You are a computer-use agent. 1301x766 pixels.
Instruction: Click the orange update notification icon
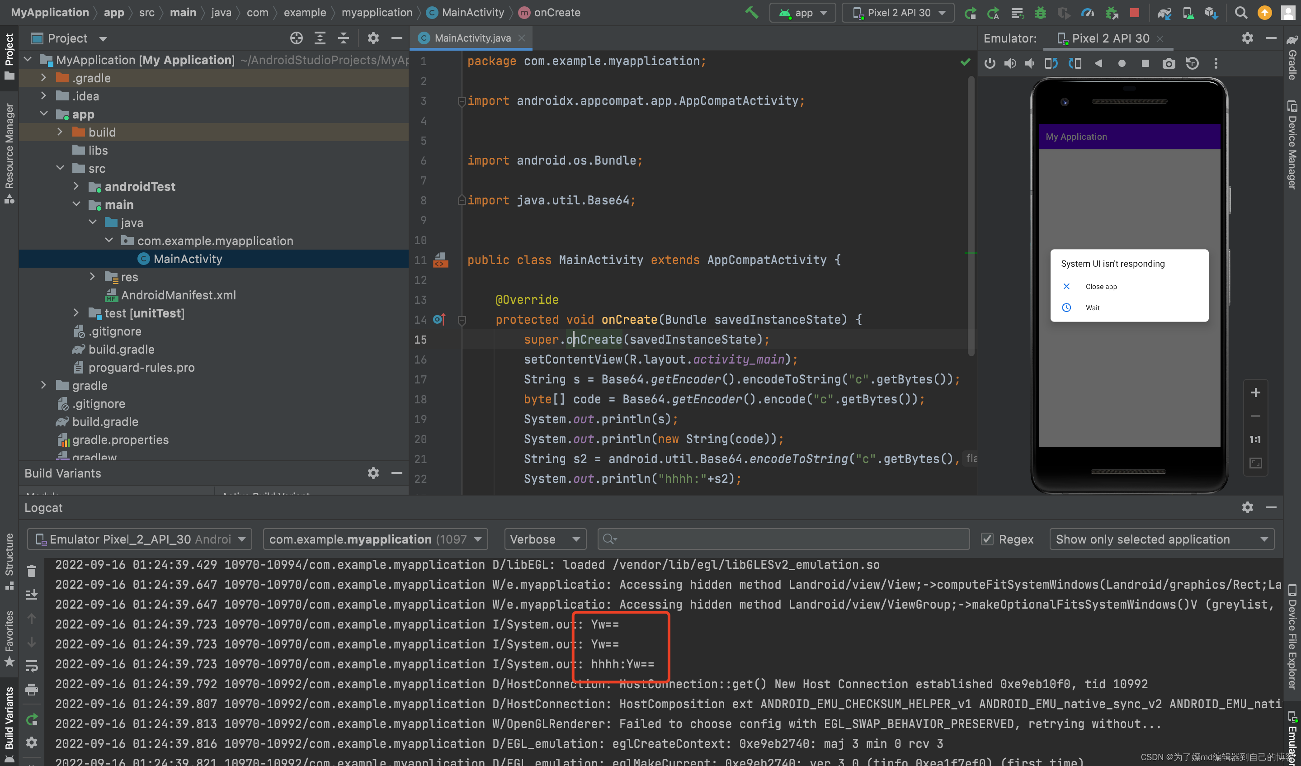click(1264, 13)
